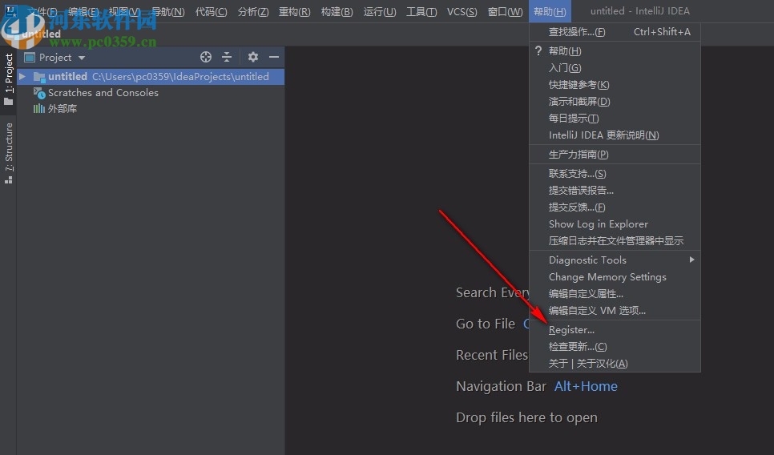Open the 分析(Z) menu
This screenshot has width=774, height=455.
[253, 11]
